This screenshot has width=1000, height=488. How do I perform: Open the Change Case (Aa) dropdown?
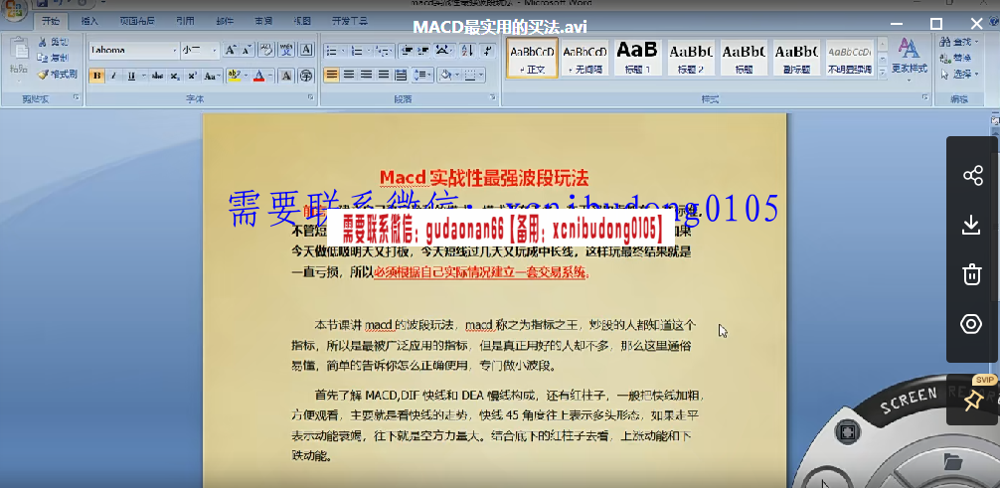212,76
